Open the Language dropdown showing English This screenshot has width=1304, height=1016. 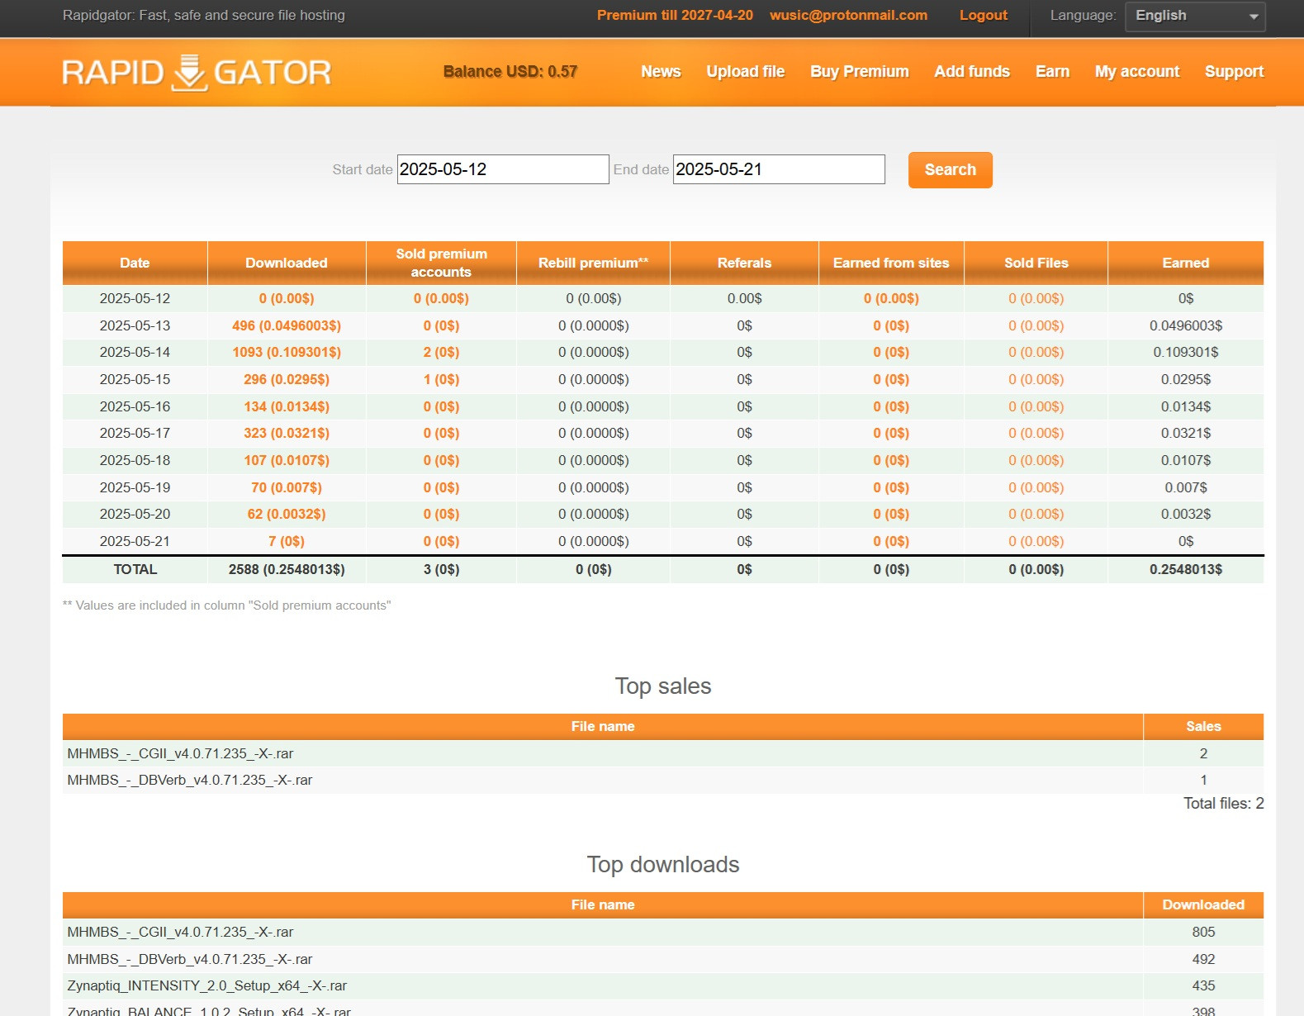pyautogui.click(x=1195, y=16)
